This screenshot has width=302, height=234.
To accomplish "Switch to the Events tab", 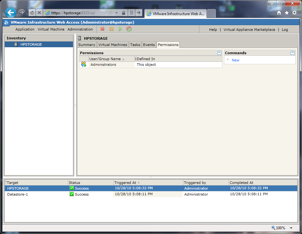I will [x=149, y=45].
